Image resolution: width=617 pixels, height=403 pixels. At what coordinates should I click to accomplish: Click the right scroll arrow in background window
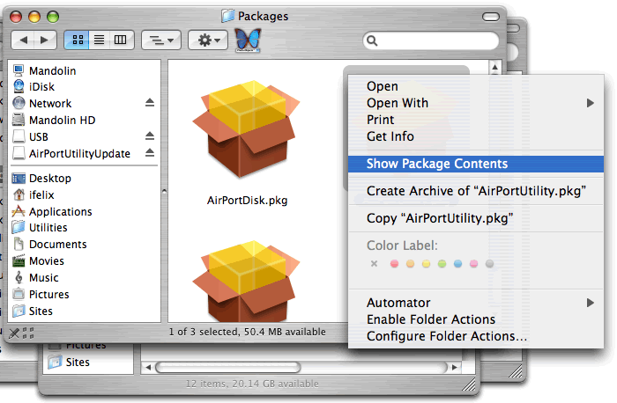point(454,368)
